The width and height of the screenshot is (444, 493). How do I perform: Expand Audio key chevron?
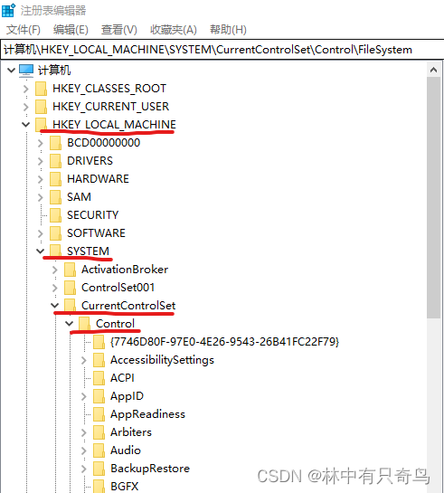(83, 450)
